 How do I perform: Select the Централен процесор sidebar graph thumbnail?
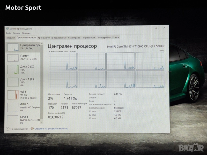point(13,47)
